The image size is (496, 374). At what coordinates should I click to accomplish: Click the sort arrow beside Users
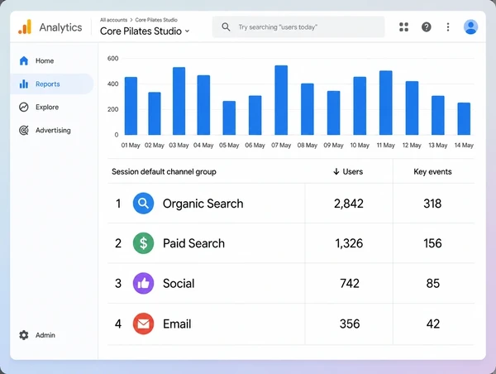336,171
